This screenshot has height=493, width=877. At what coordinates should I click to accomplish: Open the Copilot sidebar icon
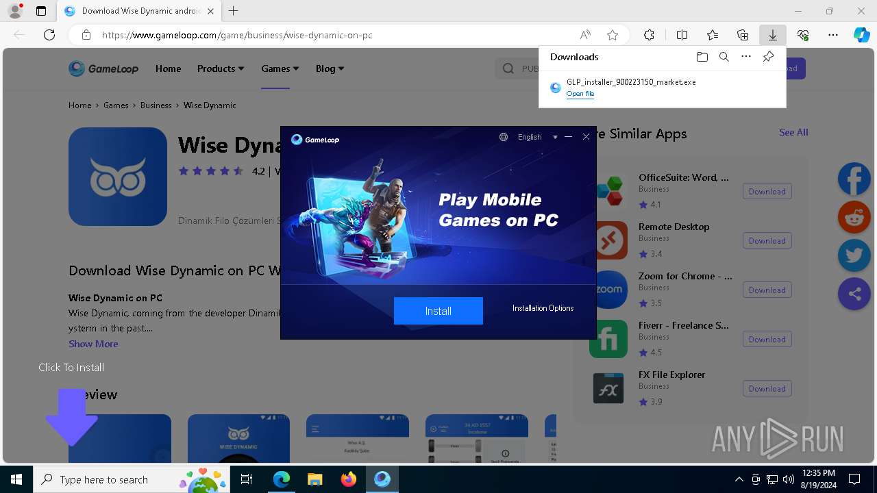point(861,35)
